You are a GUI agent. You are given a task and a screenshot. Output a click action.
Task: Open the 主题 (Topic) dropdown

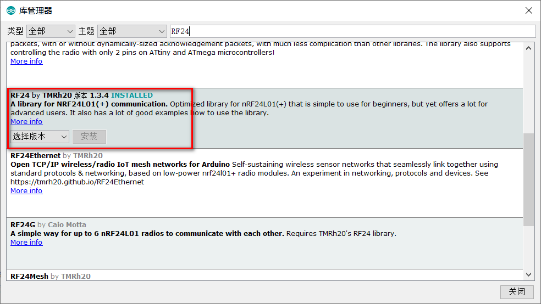(x=132, y=31)
